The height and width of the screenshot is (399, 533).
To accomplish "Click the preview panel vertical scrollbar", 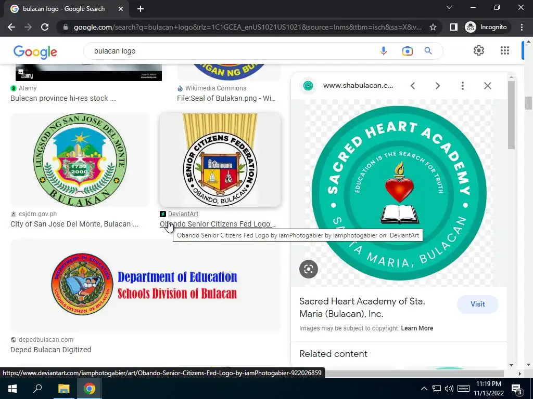I will (x=511, y=115).
